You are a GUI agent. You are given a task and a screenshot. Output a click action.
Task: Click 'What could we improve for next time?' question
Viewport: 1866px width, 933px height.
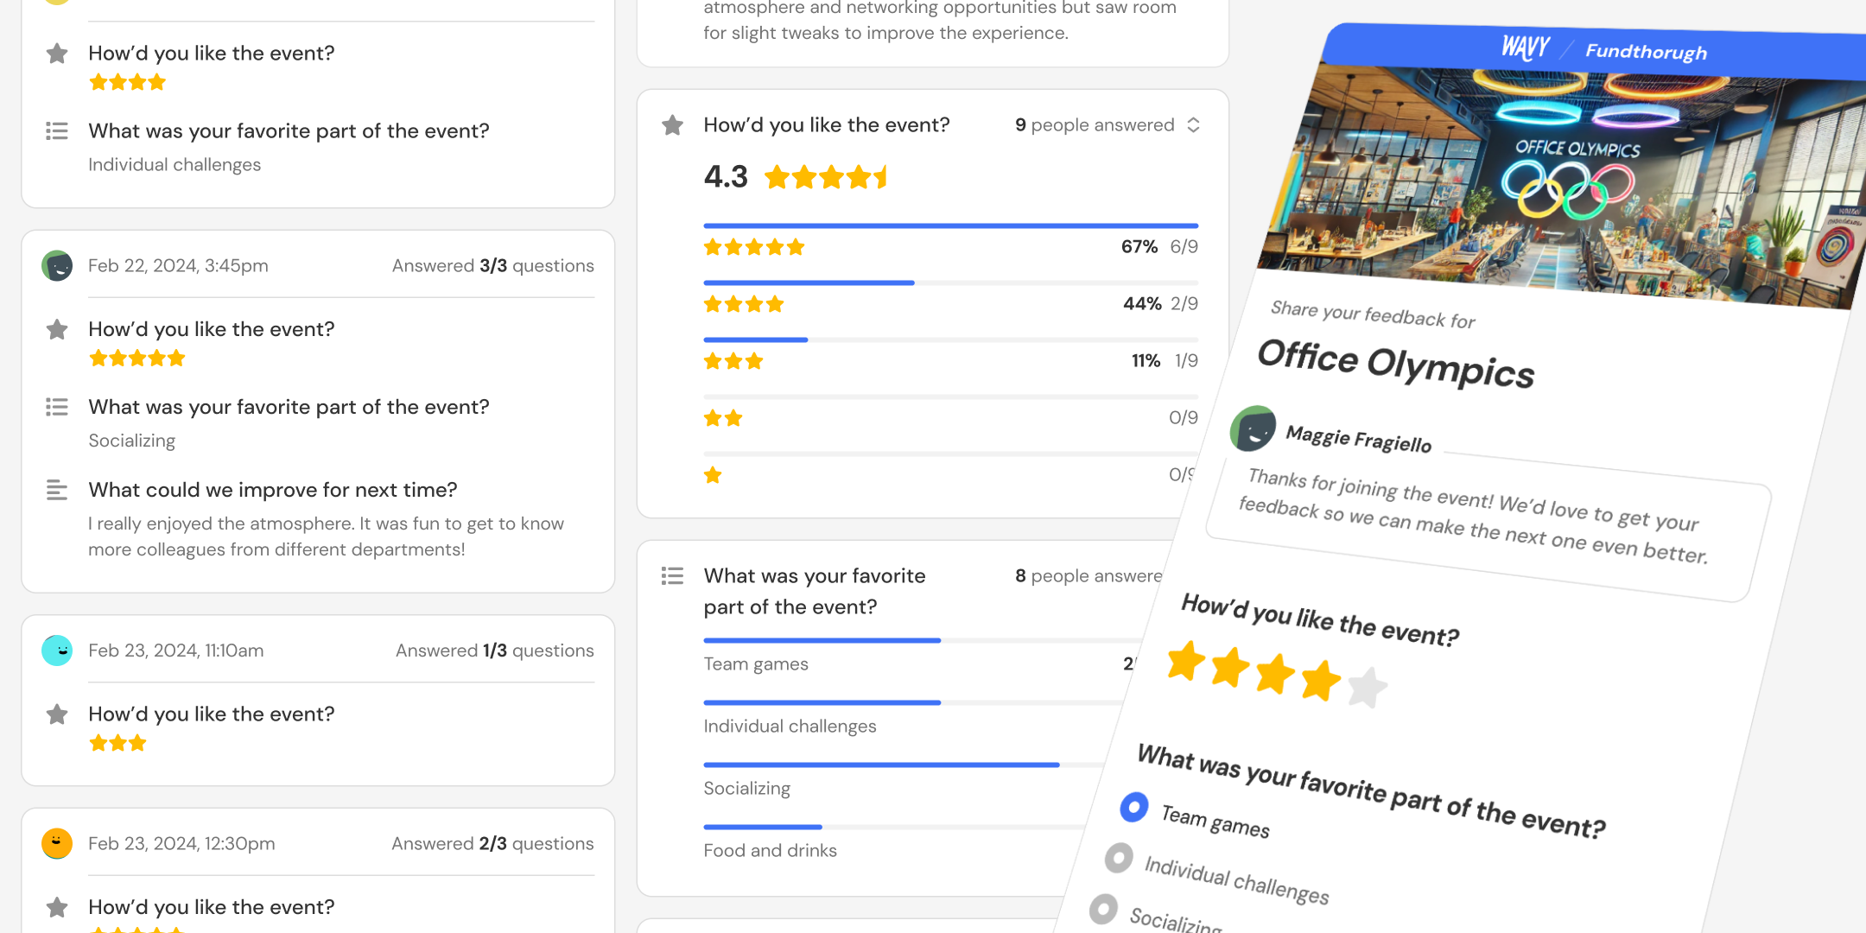[x=273, y=490]
